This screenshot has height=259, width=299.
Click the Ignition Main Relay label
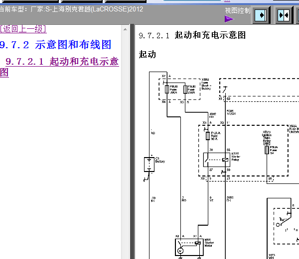pyautogui.click(x=267, y=137)
